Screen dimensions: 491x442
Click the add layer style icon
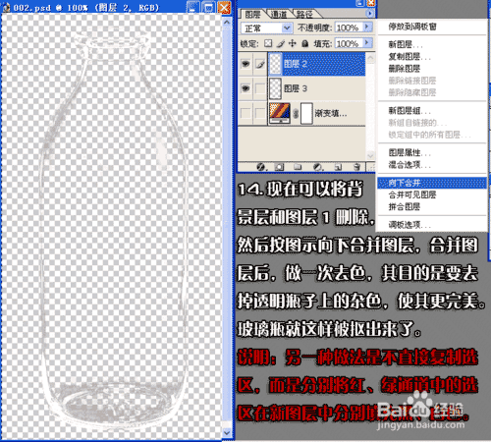[261, 167]
